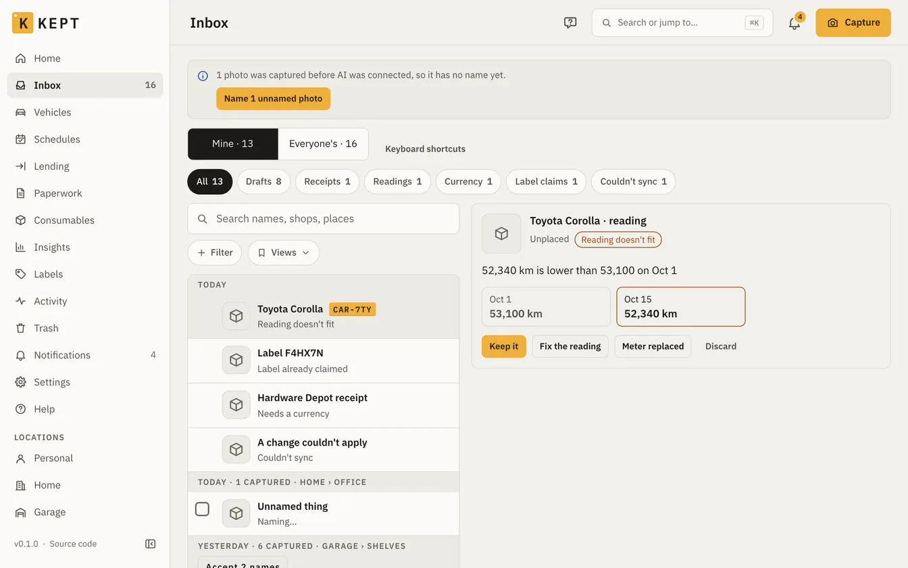Select the Oct 1 53,100 km reading
This screenshot has width=908, height=568.
click(546, 307)
